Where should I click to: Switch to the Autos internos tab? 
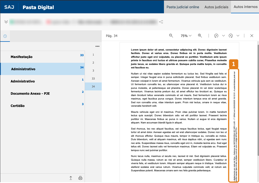tap(245, 7)
